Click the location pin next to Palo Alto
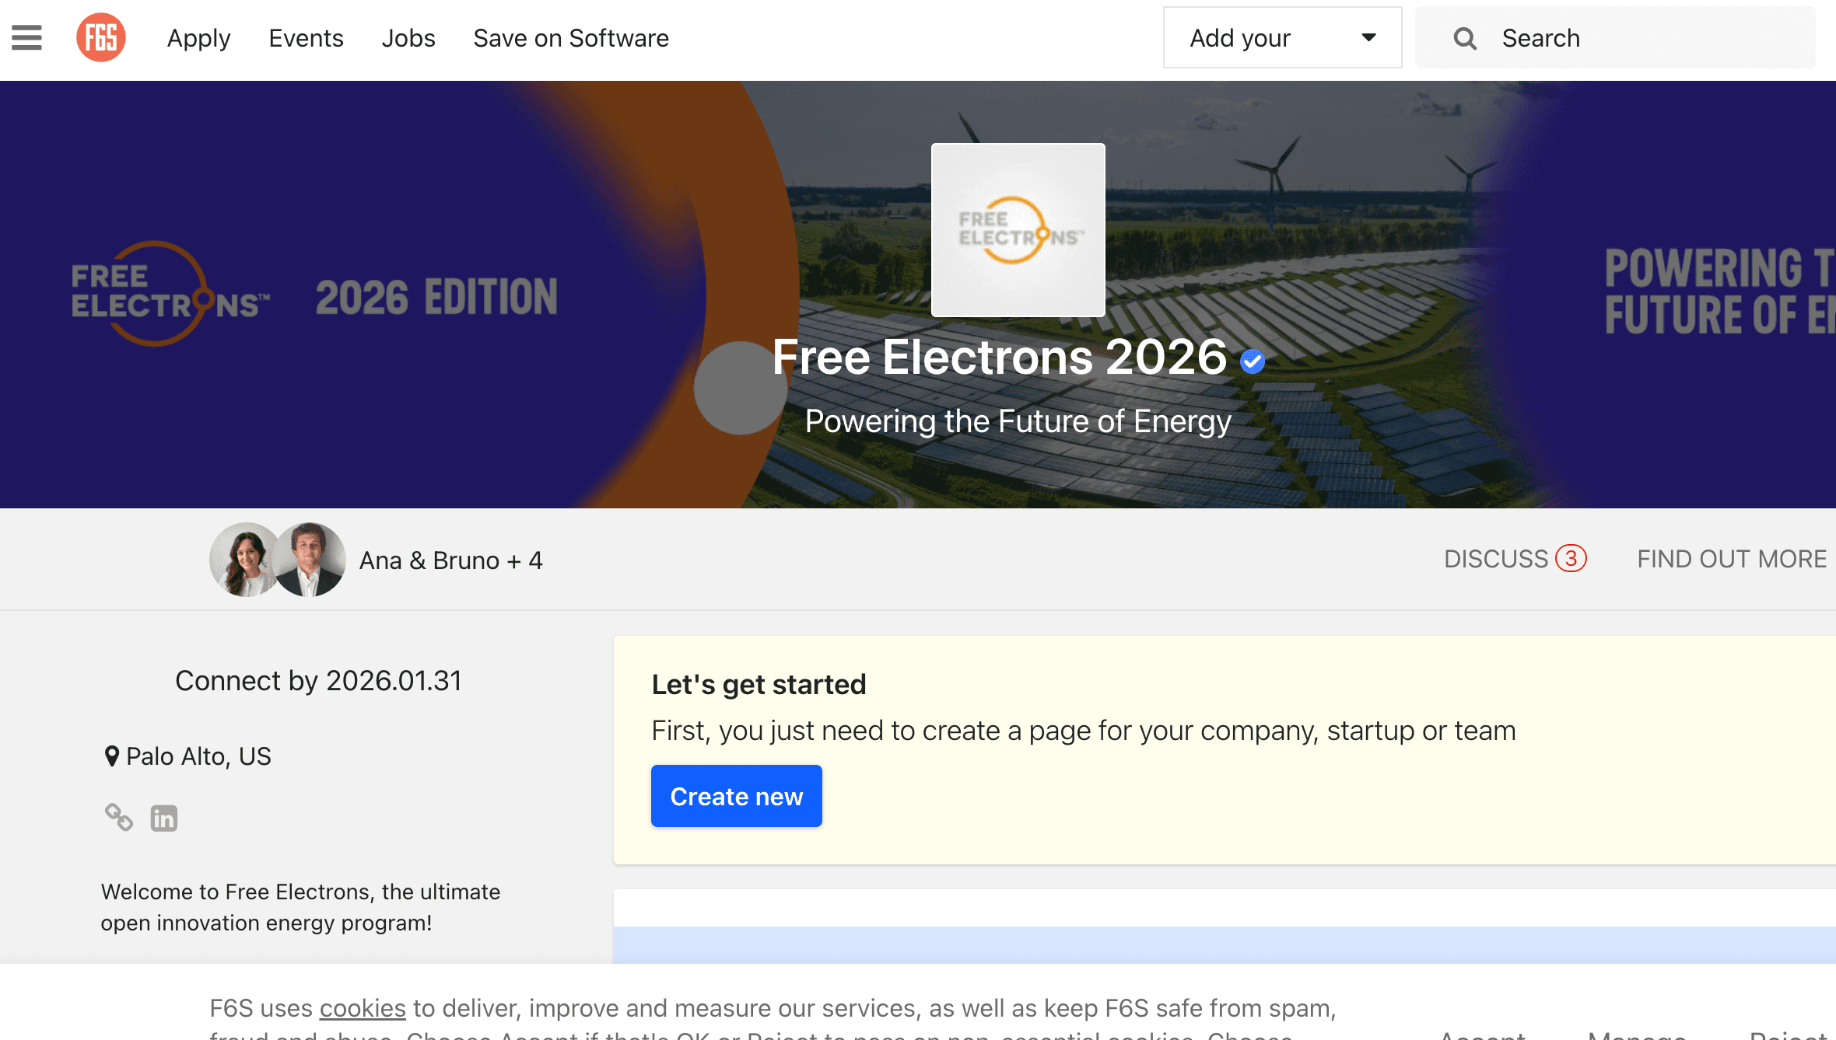 [x=111, y=755]
